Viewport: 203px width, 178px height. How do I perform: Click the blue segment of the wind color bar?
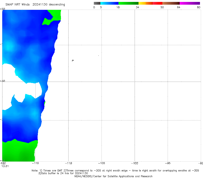(x=109, y=3)
